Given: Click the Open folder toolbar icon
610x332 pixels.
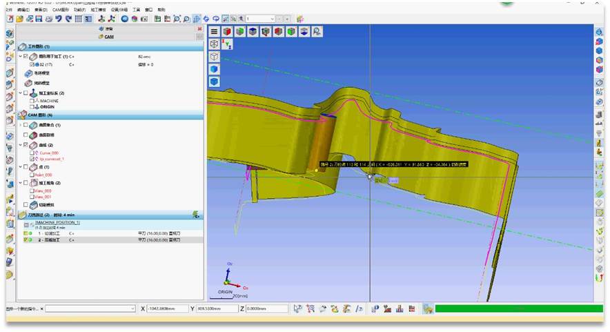Looking at the screenshot, I should [19, 19].
